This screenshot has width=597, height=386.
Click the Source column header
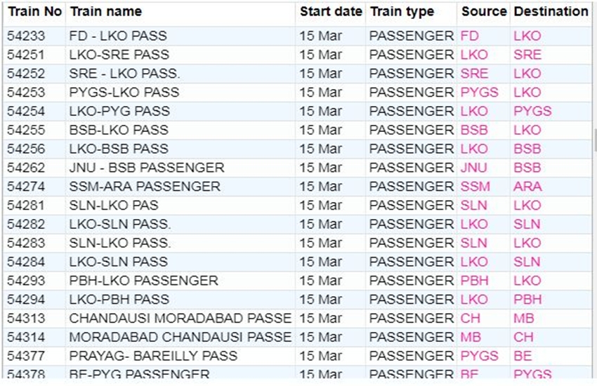click(x=483, y=12)
